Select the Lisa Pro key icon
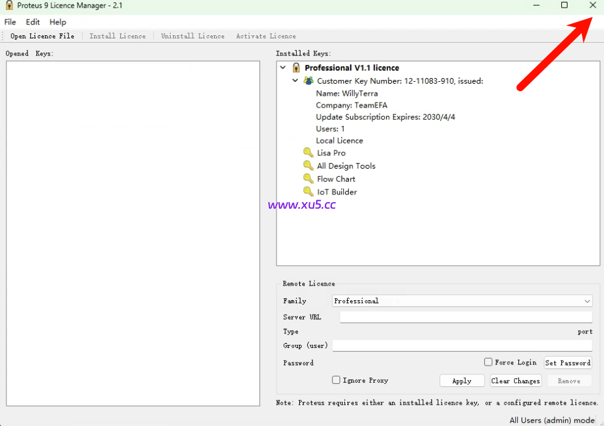This screenshot has width=604, height=426. 308,153
